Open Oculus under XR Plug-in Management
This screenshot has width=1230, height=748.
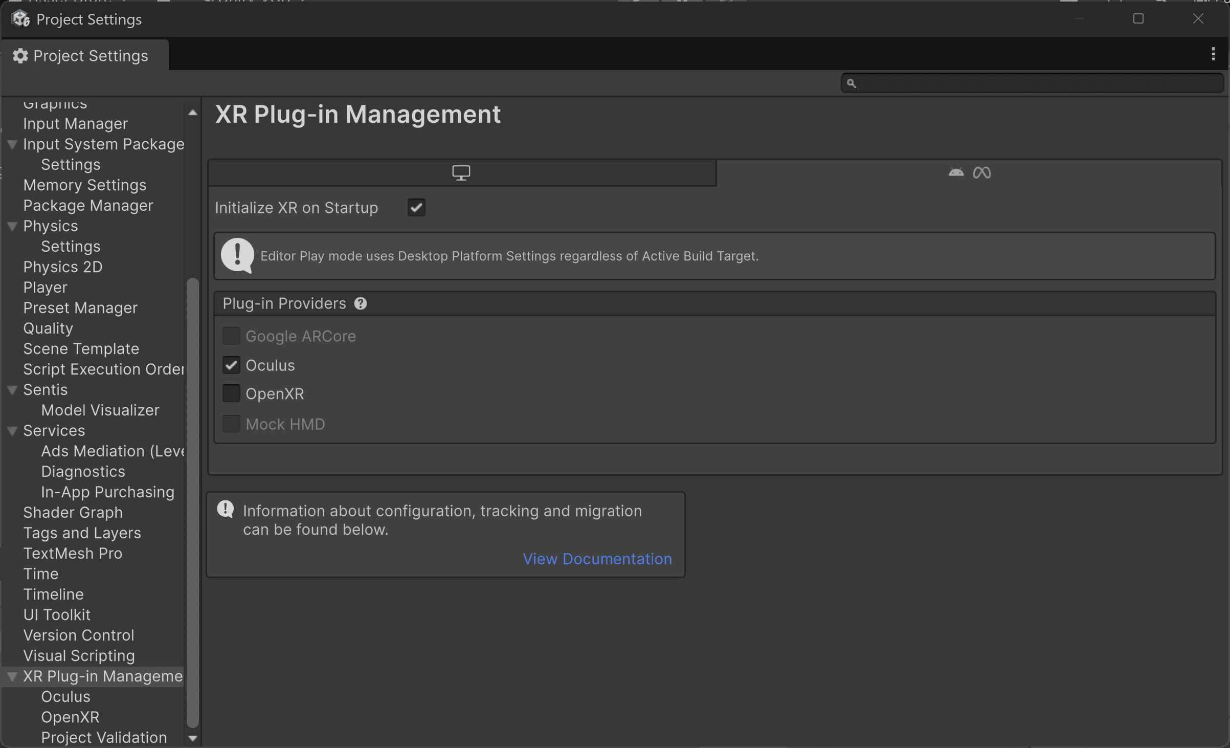tap(65, 697)
